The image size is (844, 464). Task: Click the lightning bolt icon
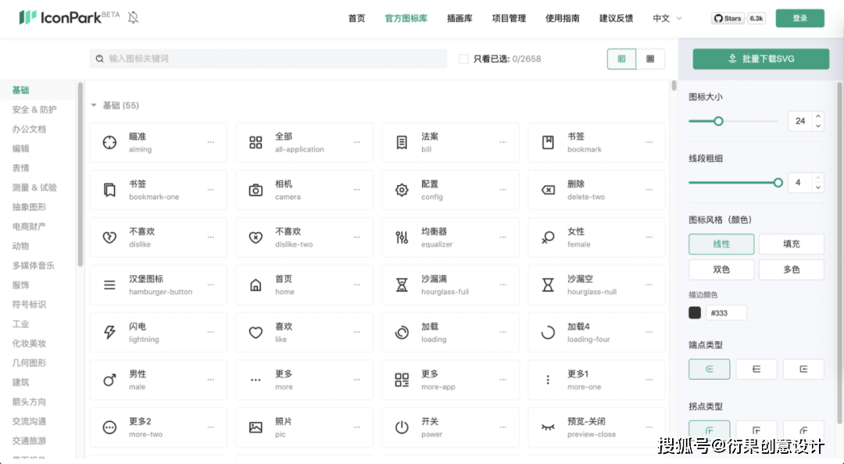(109, 333)
